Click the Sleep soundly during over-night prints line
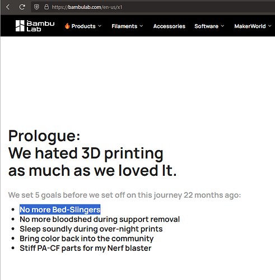275x280 pixels. (91, 229)
